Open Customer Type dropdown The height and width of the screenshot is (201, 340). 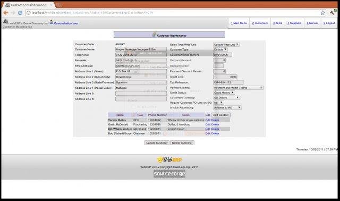pos(220,49)
